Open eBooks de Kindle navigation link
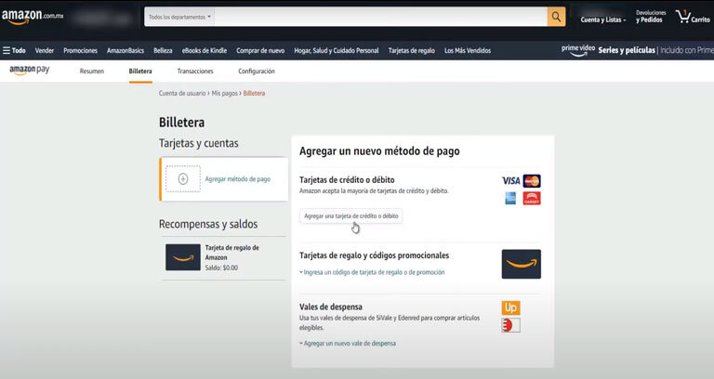The image size is (714, 379). tap(205, 50)
